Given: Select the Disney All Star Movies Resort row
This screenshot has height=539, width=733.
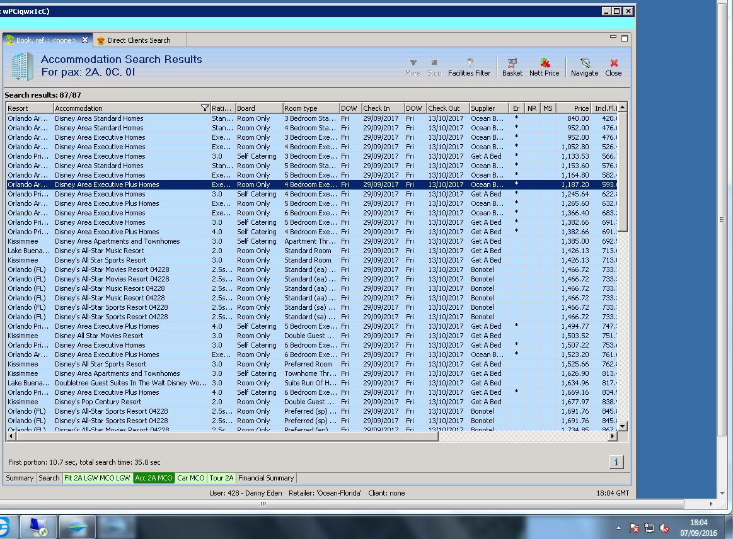Looking at the screenshot, I should 312,336.
